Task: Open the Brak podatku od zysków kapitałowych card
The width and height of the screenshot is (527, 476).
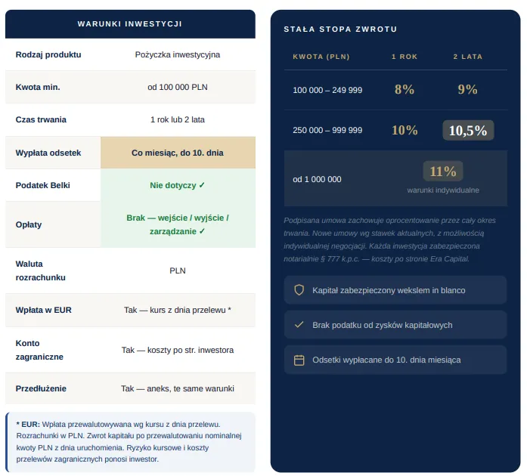Action: coord(395,325)
